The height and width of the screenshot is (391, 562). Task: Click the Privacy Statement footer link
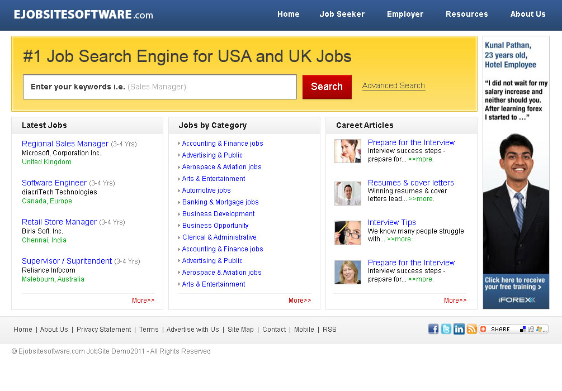coord(103,330)
